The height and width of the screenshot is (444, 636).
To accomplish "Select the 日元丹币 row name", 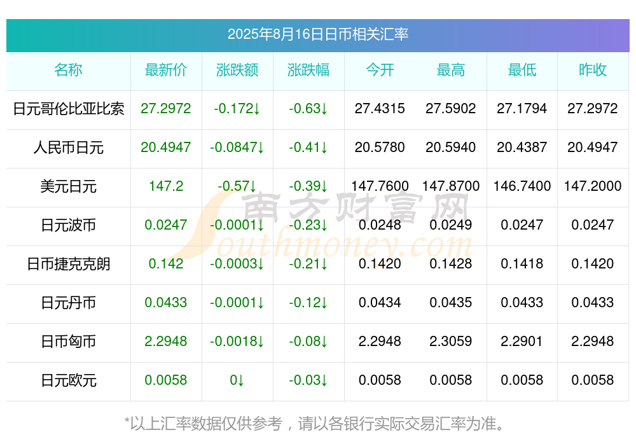I will (69, 303).
